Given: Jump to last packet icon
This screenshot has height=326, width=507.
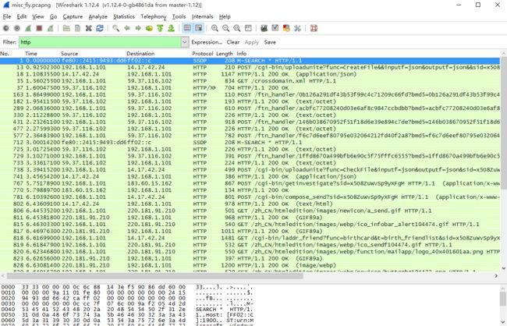Looking at the screenshot, I should [171, 28].
